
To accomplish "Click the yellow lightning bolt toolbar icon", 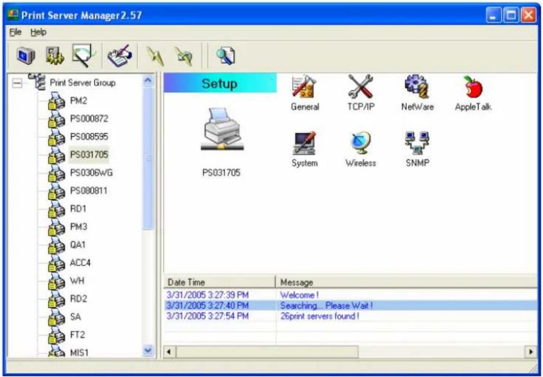I will tap(155, 56).
